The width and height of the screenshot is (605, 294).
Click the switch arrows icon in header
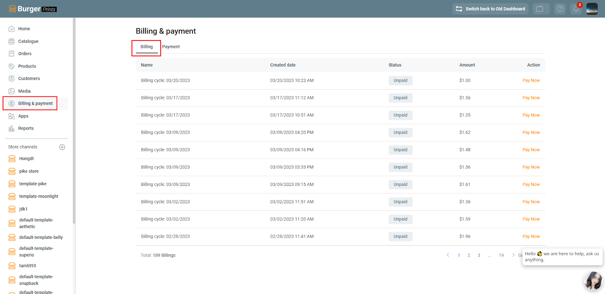point(459,9)
